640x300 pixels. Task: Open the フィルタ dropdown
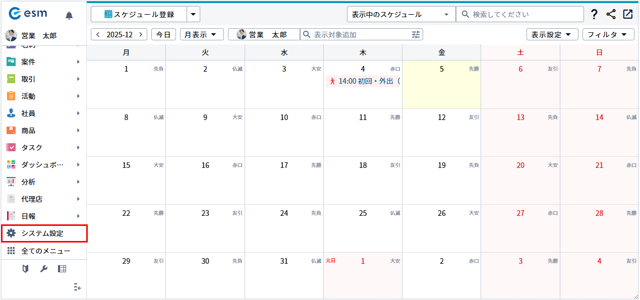pyautogui.click(x=608, y=35)
